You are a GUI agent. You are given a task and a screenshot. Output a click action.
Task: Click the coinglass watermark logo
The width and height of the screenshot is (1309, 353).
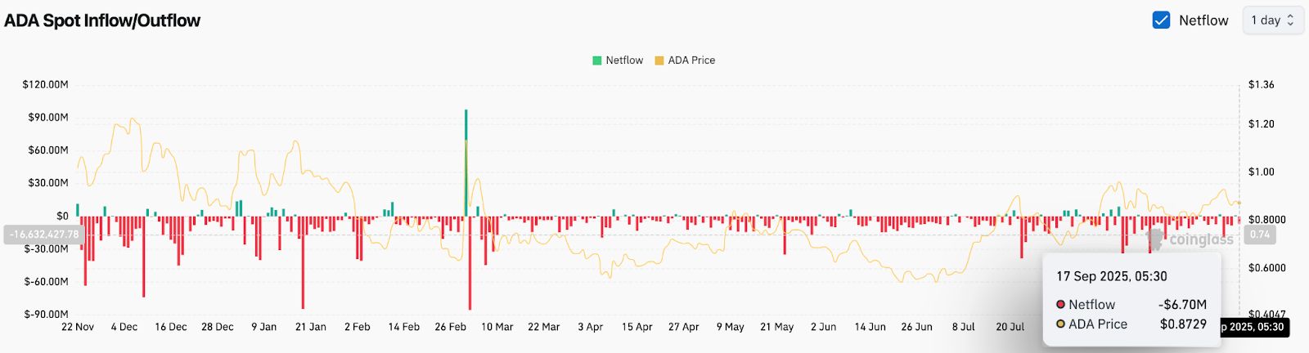pos(1191,239)
